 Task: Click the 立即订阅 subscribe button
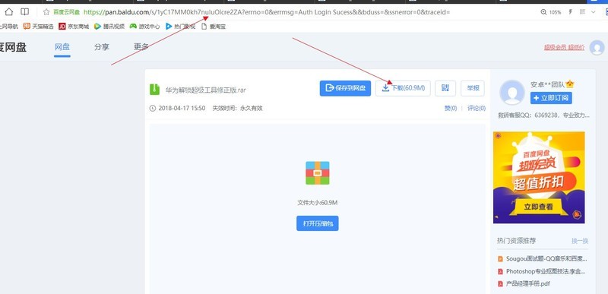[551, 98]
